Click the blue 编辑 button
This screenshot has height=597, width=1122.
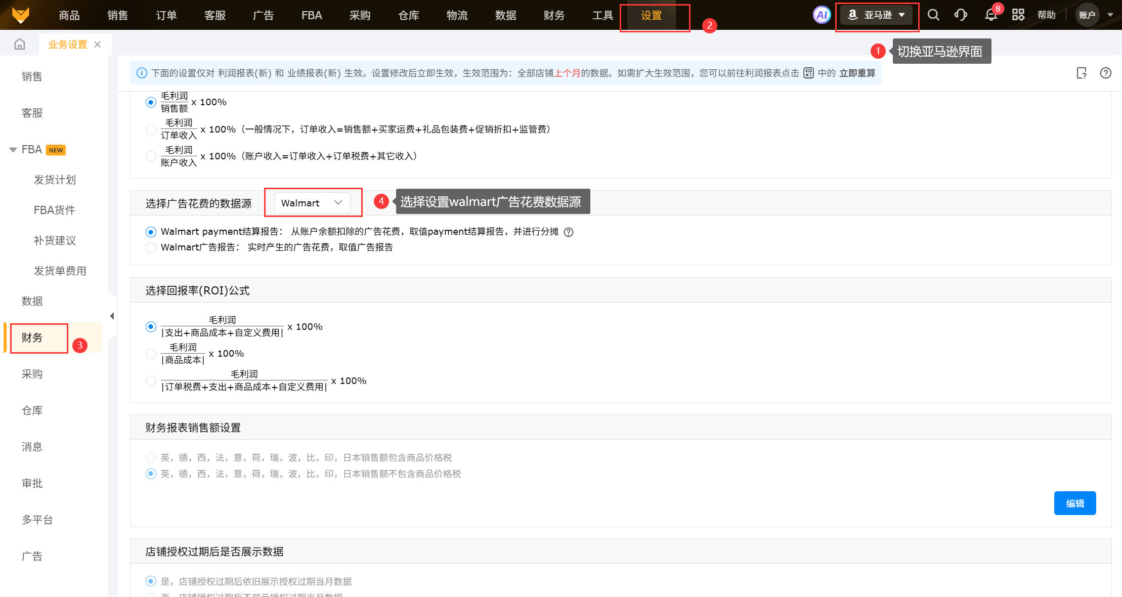point(1074,503)
